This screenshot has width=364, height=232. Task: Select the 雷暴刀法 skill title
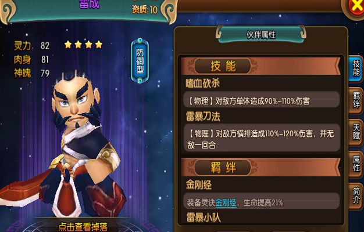[x=203, y=117]
